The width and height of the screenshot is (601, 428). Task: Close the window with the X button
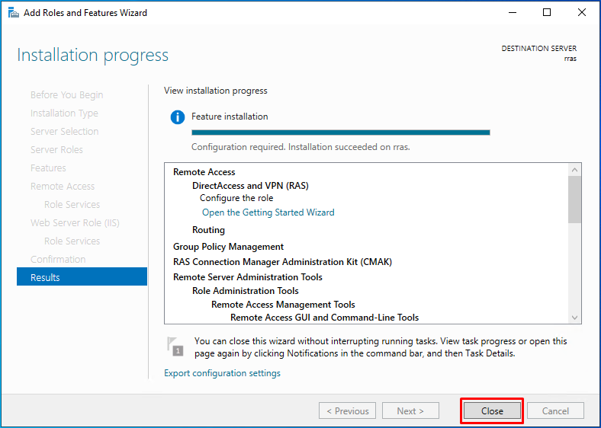point(581,13)
